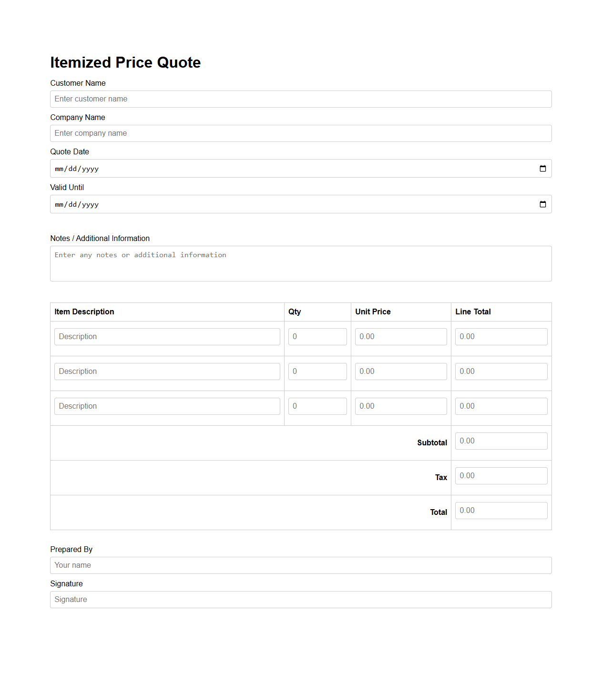Click the Subtotal amount field
The width and height of the screenshot is (602, 673).
pos(501,441)
